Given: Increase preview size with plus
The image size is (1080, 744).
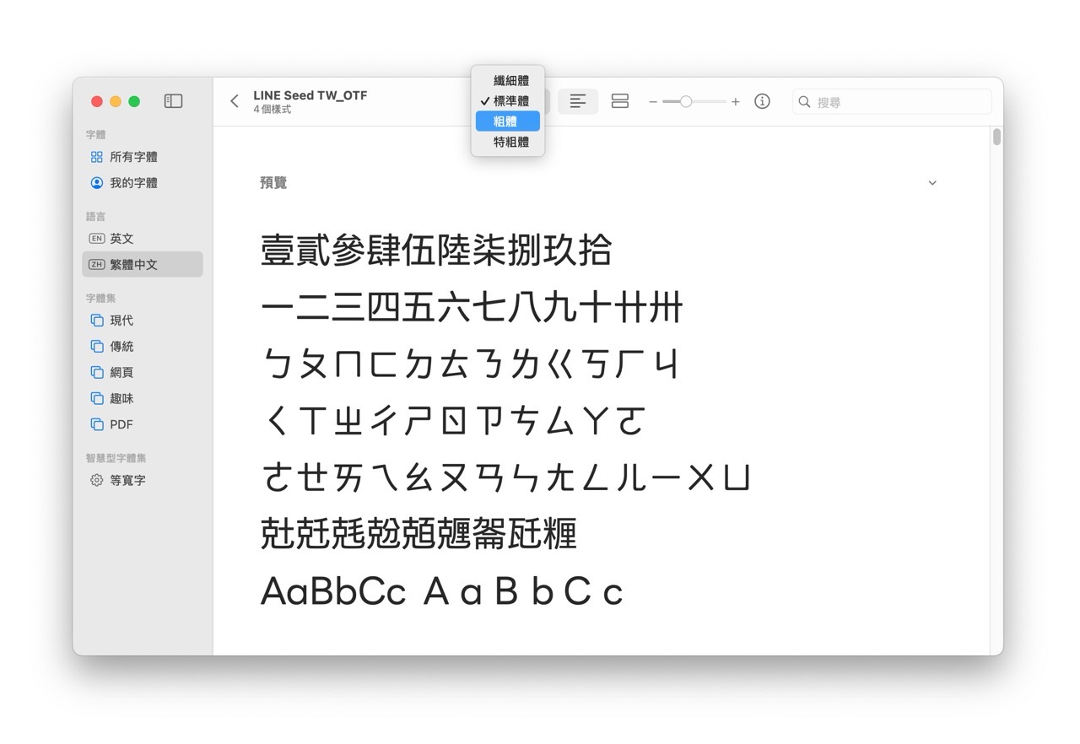Looking at the screenshot, I should (x=736, y=102).
